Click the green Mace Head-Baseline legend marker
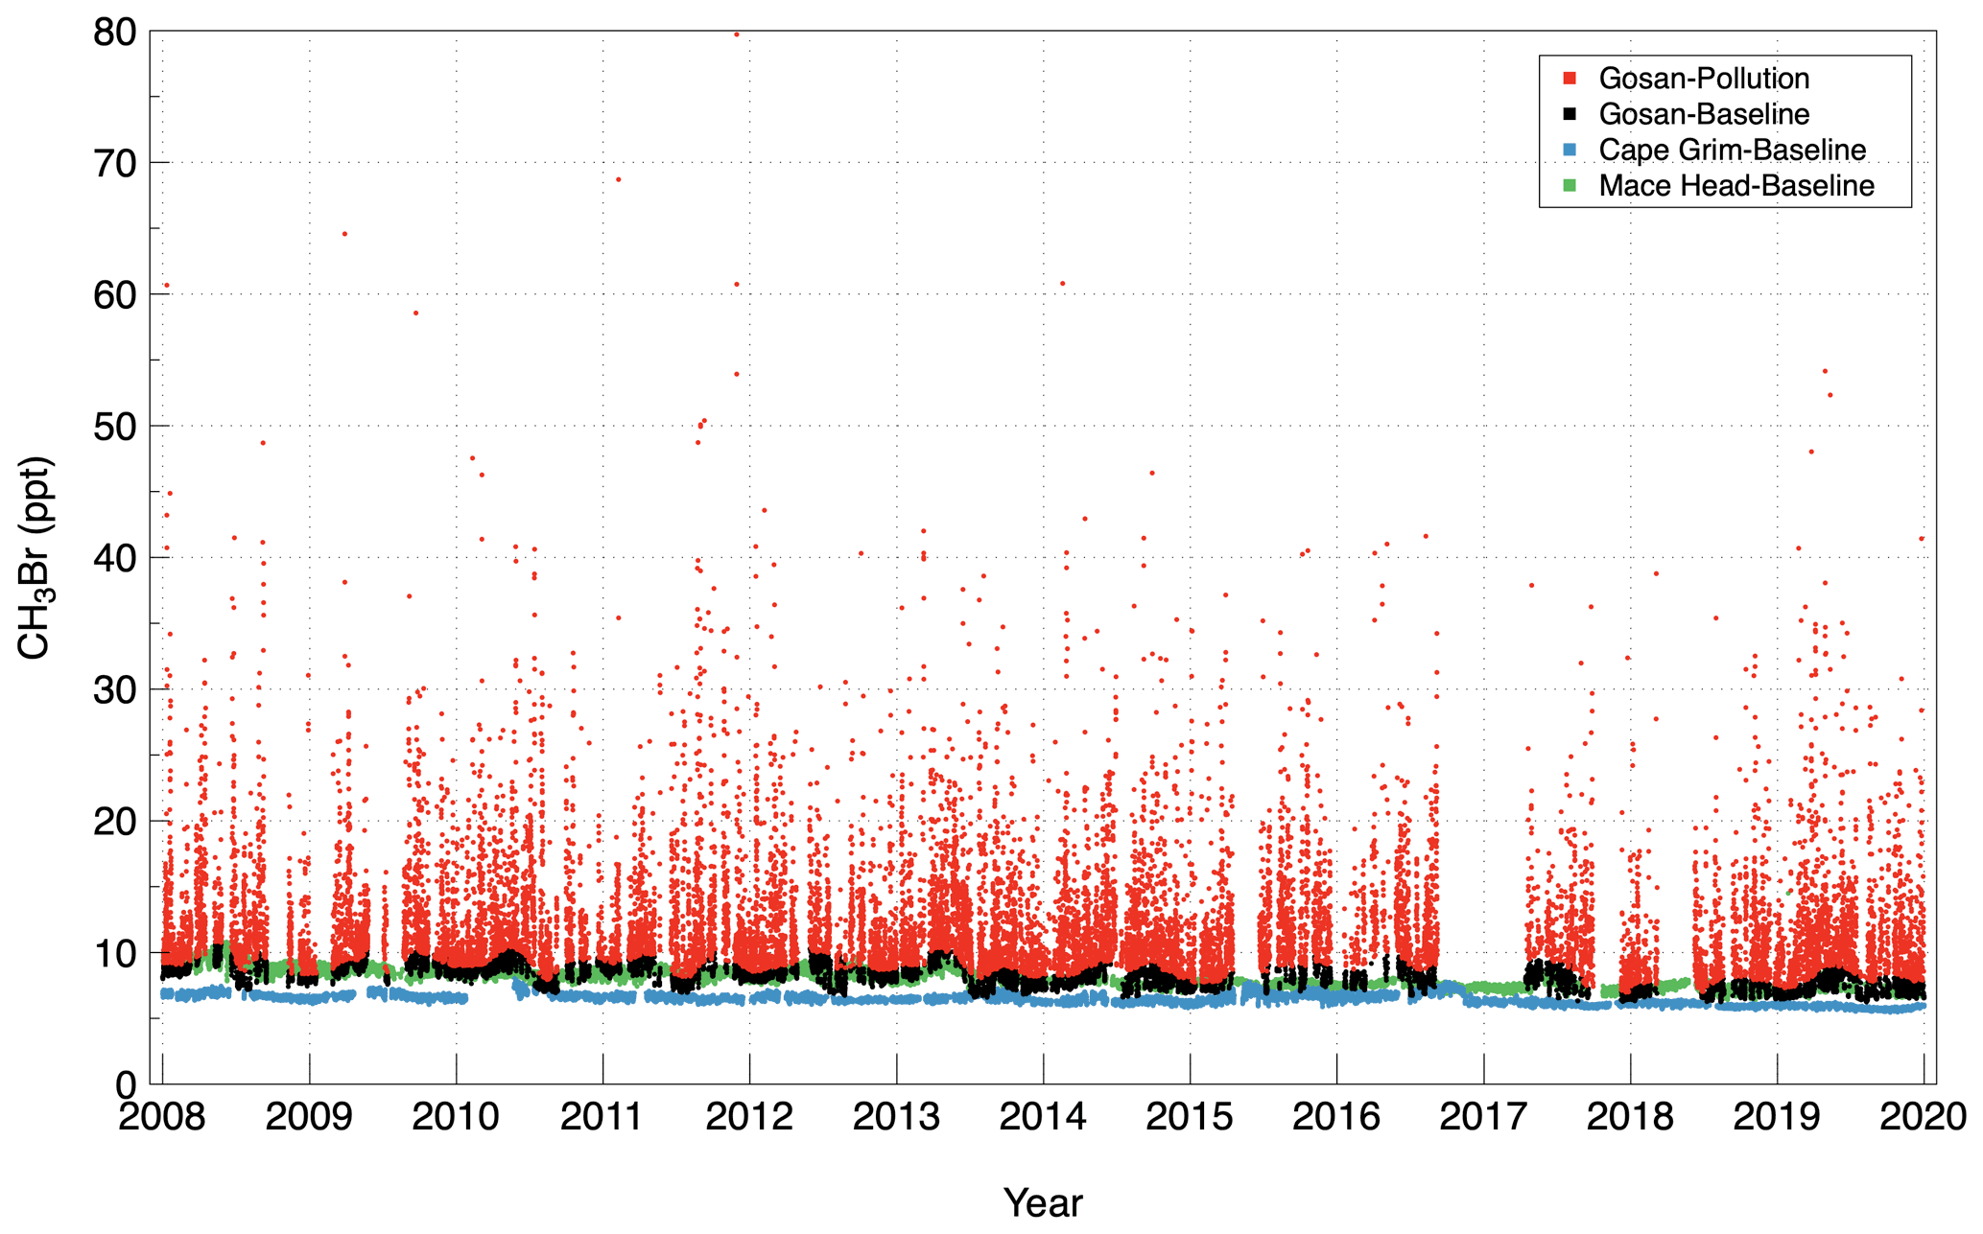 pos(1570,185)
